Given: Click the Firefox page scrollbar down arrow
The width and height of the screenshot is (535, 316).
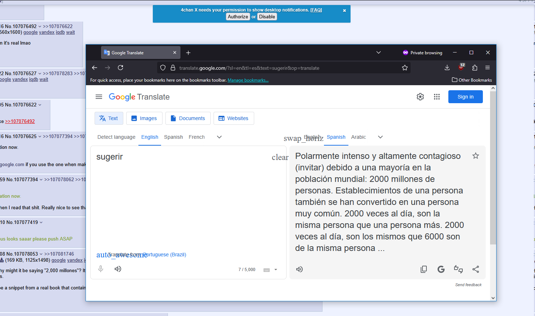Looking at the screenshot, I should pos(493,298).
